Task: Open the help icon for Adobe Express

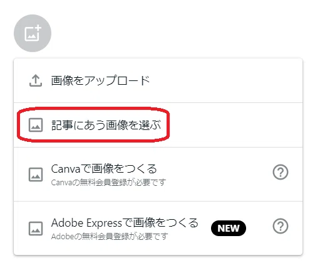Action: click(x=281, y=226)
